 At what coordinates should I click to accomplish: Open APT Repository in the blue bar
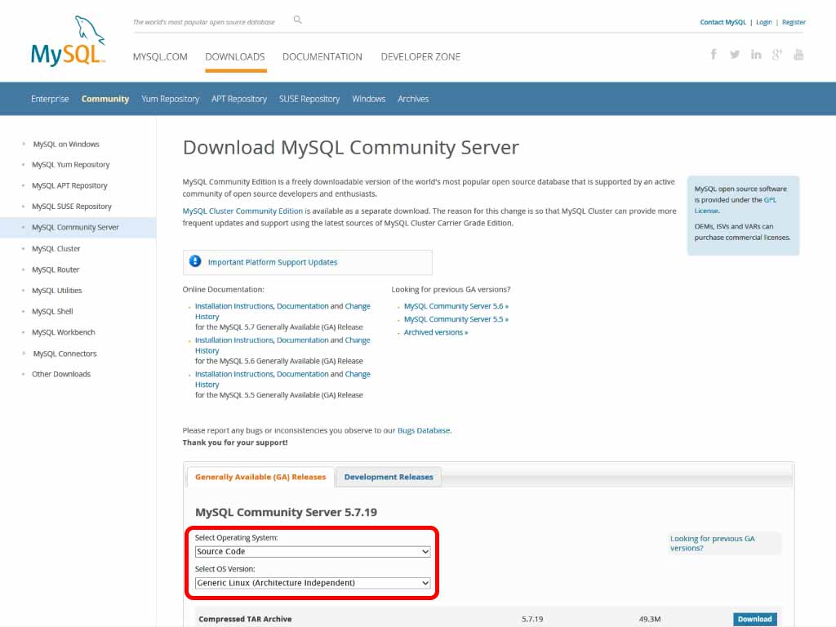(x=239, y=99)
